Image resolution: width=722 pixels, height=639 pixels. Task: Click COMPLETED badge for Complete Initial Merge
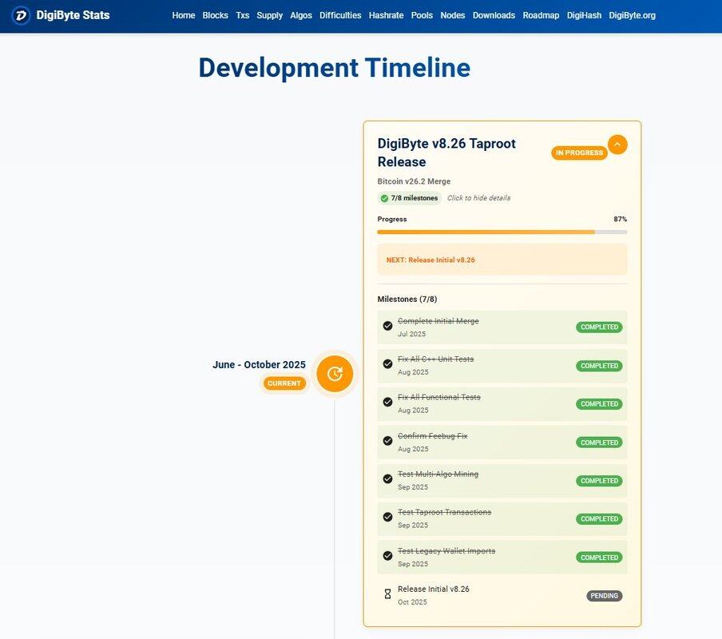point(599,327)
